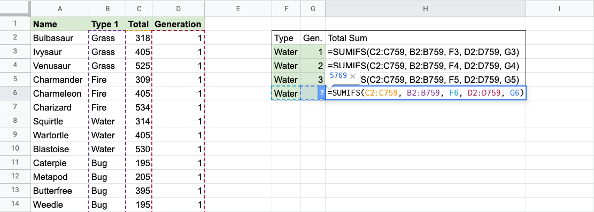Click the Generation header cell
The width and height of the screenshot is (594, 212).
point(178,24)
